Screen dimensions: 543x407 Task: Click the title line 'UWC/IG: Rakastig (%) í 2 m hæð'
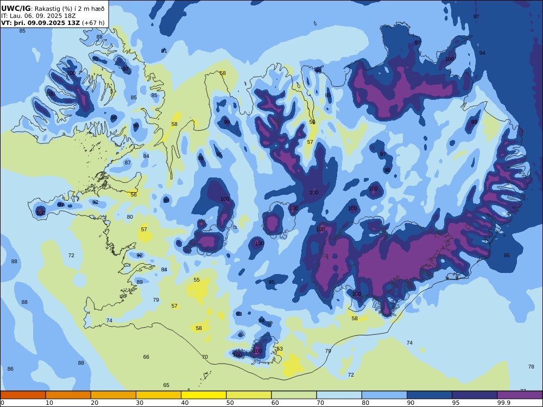(53, 8)
